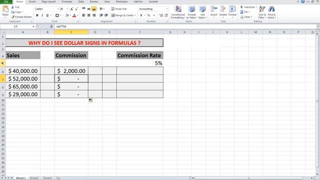Apply cell borders icon

57,15
